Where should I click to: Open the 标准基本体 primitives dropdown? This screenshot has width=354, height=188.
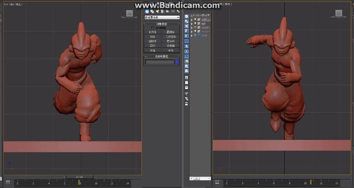(x=162, y=17)
